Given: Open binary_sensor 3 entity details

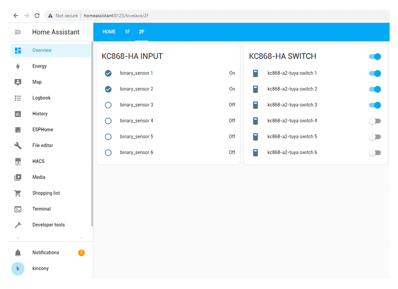Looking at the screenshot, I should (x=137, y=105).
